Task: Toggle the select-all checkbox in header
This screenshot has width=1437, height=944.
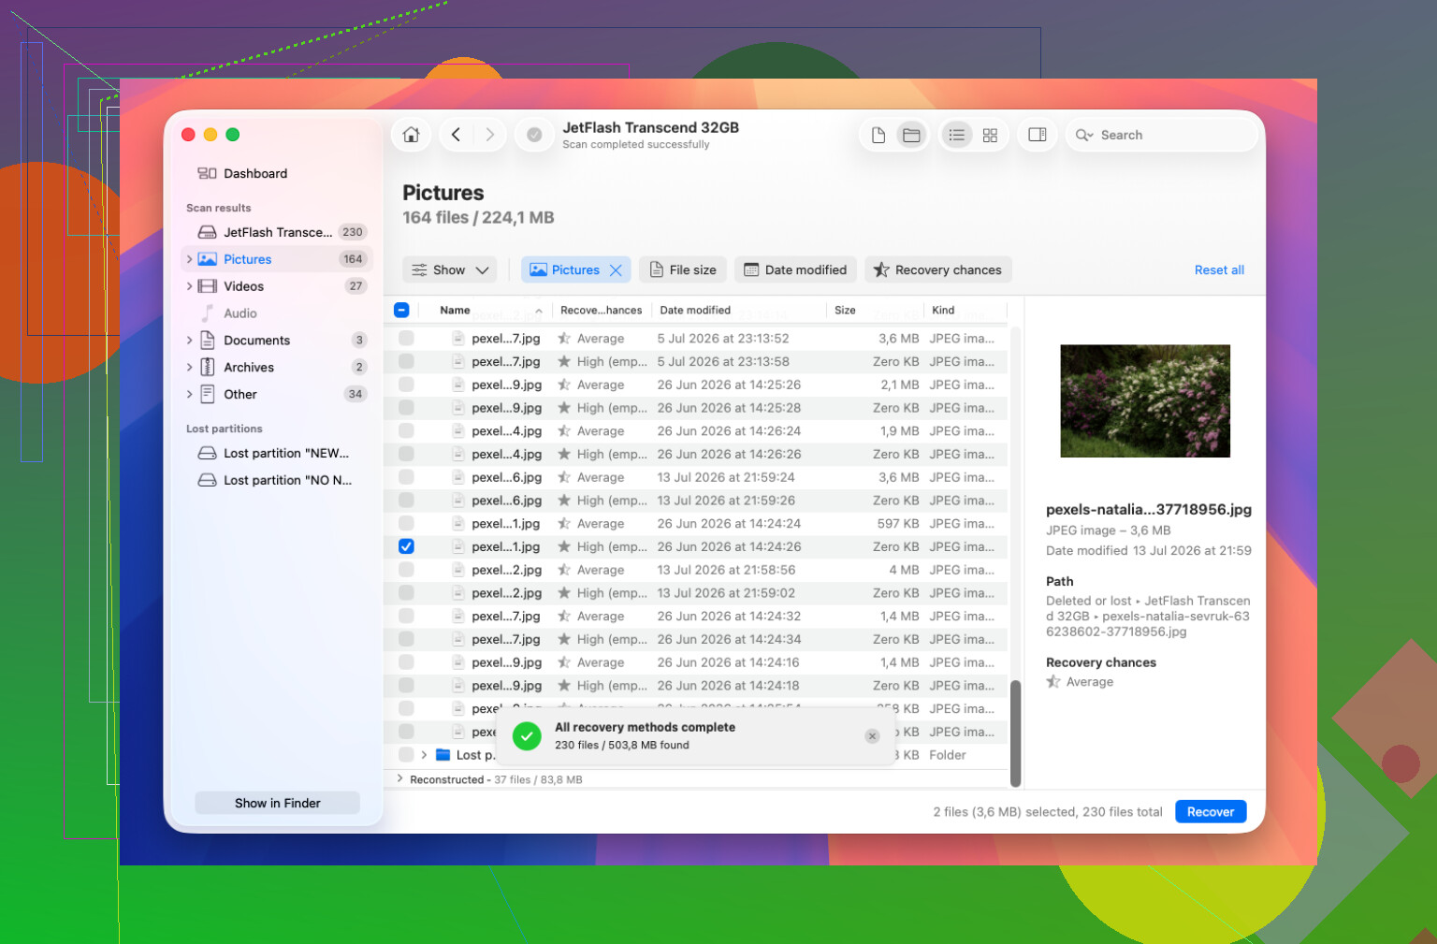Action: [401, 311]
